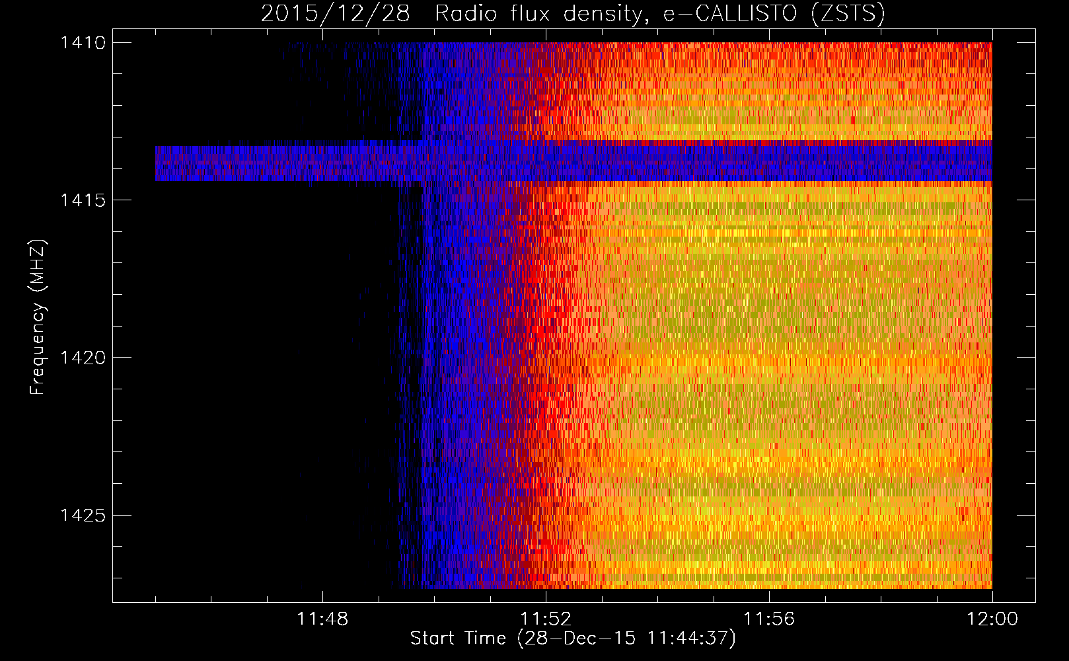Click the 1415 frequency tick label

tap(83, 200)
